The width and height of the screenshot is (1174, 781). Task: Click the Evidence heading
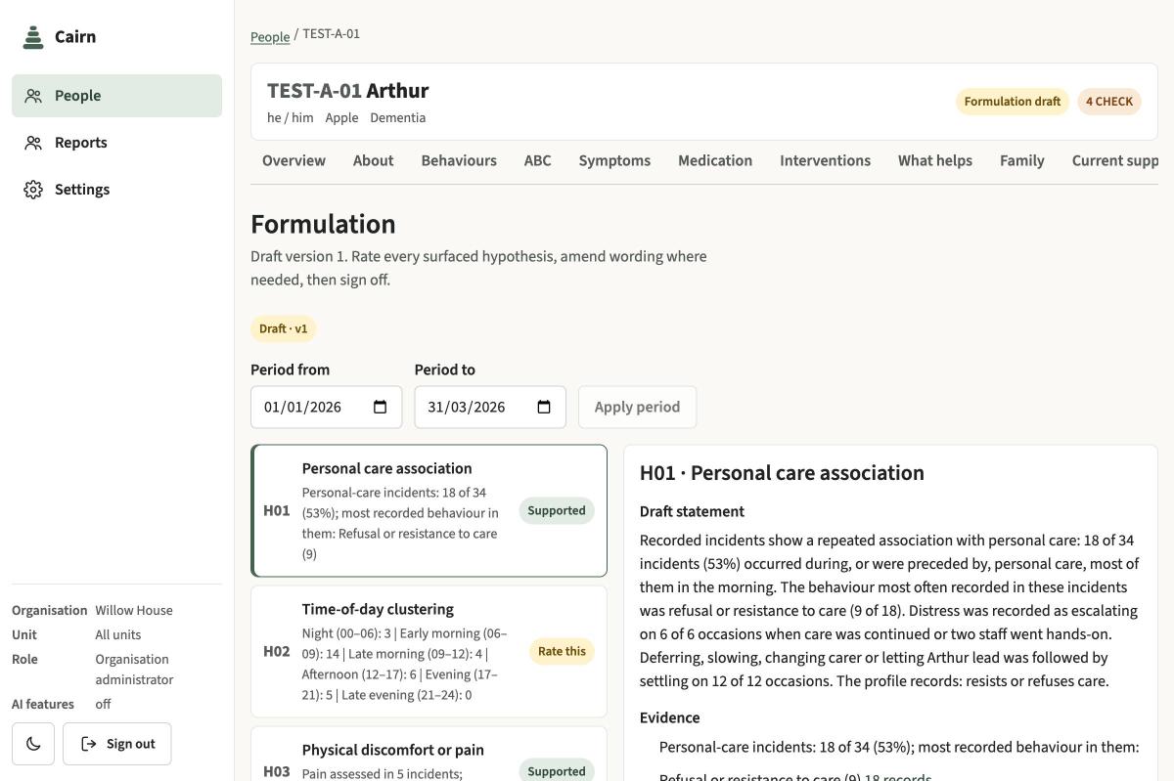point(670,718)
